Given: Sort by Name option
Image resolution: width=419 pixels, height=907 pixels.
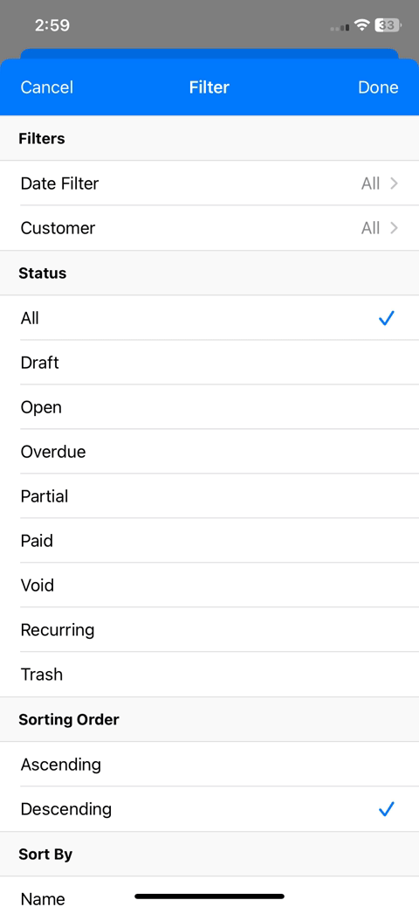Looking at the screenshot, I should pyautogui.click(x=209, y=892).
